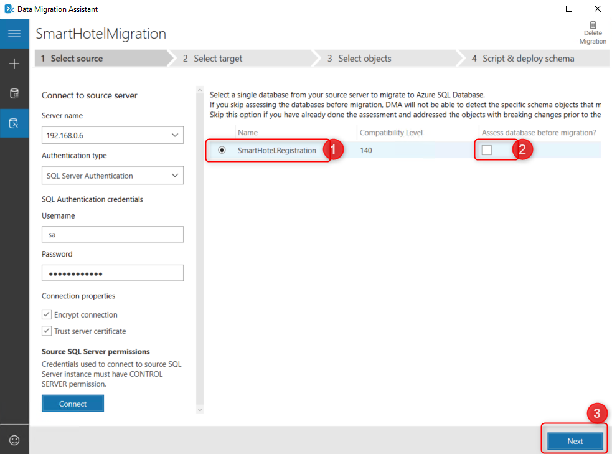Close the Data Migration Assistant window
This screenshot has height=454, width=612.
pos(598,9)
